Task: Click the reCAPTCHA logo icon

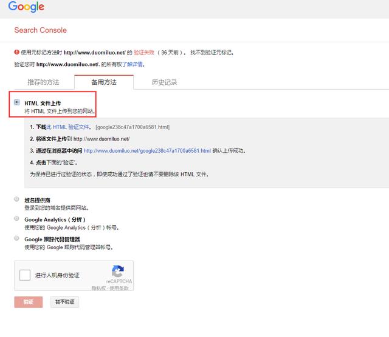Action: (118, 271)
